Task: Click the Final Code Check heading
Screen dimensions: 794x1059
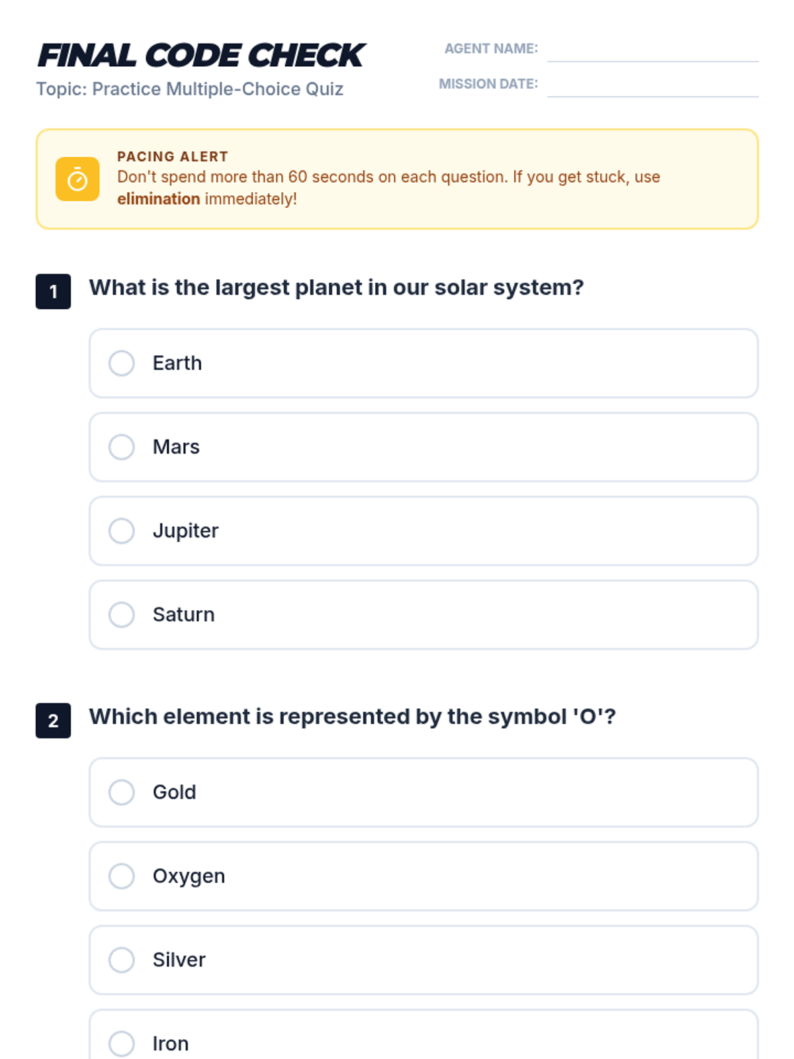Action: coord(201,56)
